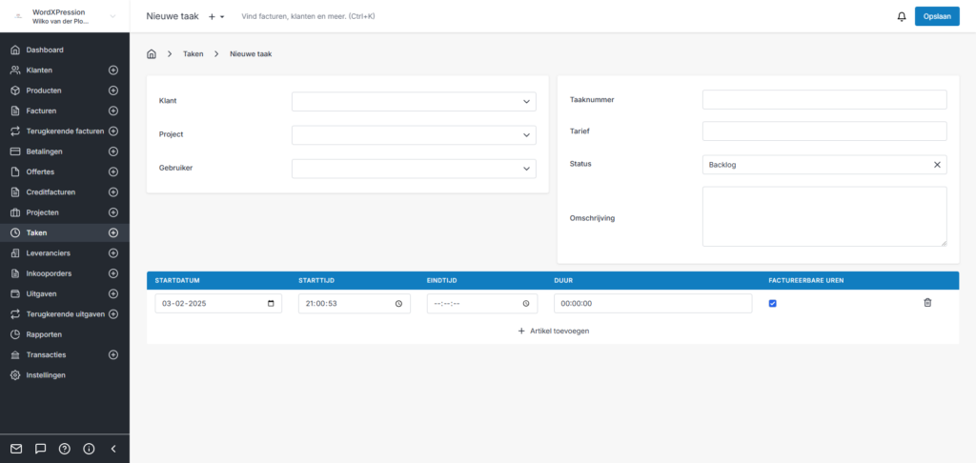The image size is (976, 463).
Task: Click the Opslaan button
Action: (937, 17)
